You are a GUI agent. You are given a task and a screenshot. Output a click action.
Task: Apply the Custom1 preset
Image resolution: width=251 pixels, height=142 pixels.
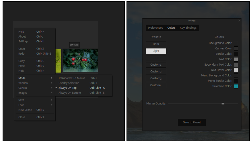[x=156, y=65]
